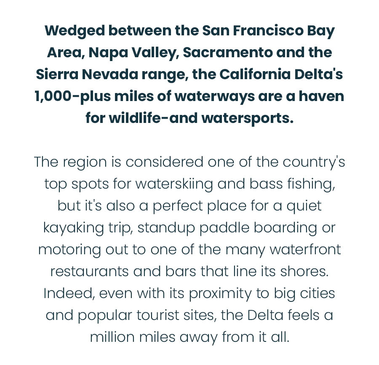Click the word 'proximity' in the paragraph
The height and width of the screenshot is (365, 379).
220,294
